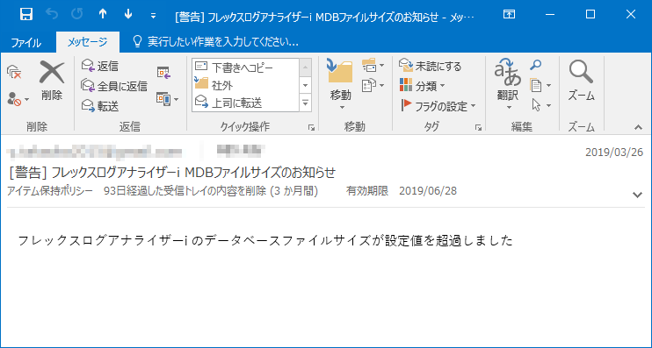Open the Rules dropdown icon
Screen dimensions: 652x348
[373, 66]
